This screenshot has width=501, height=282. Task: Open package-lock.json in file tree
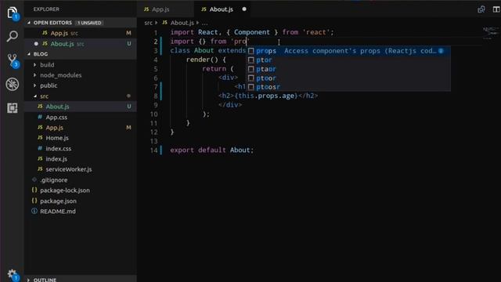pos(81,190)
